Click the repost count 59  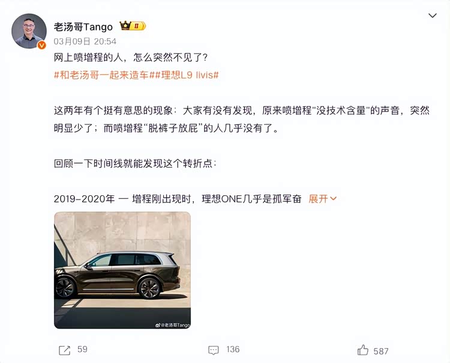(82, 349)
